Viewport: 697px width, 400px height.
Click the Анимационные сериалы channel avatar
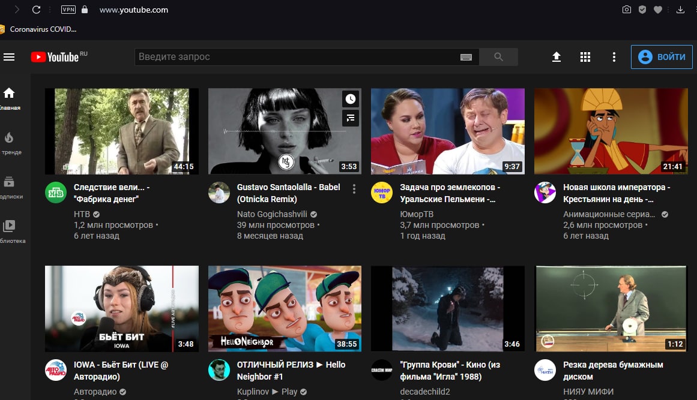click(x=545, y=193)
